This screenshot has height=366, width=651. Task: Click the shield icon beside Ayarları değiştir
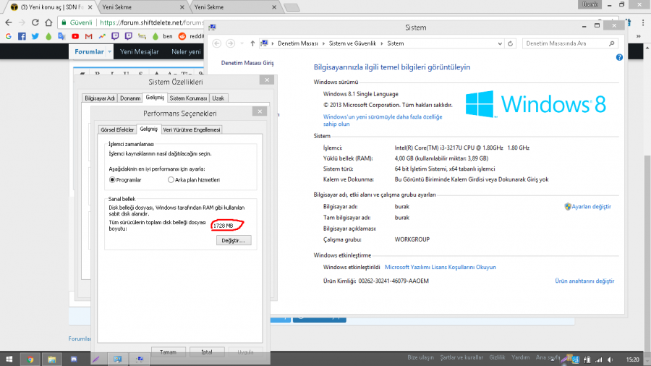(568, 206)
